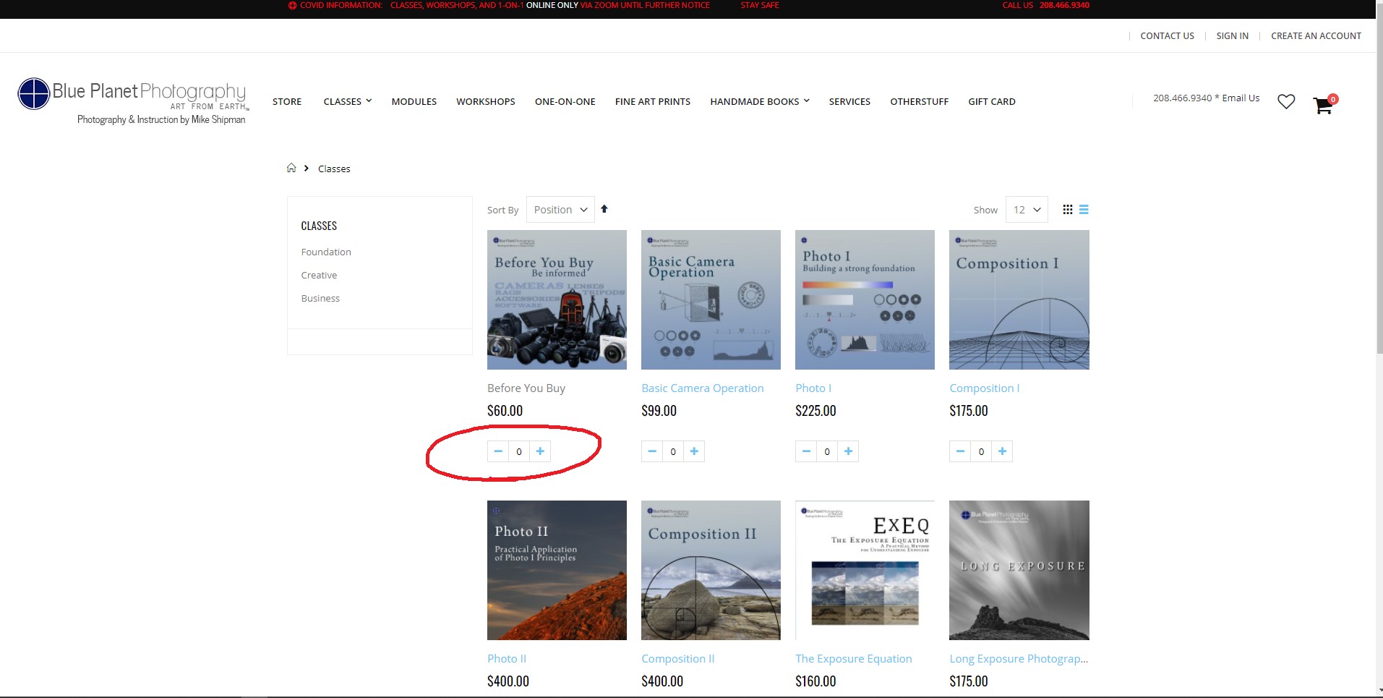Viewport: 1383px width, 698px height.
Task: Open the Sort By Position dropdown
Action: click(560, 209)
